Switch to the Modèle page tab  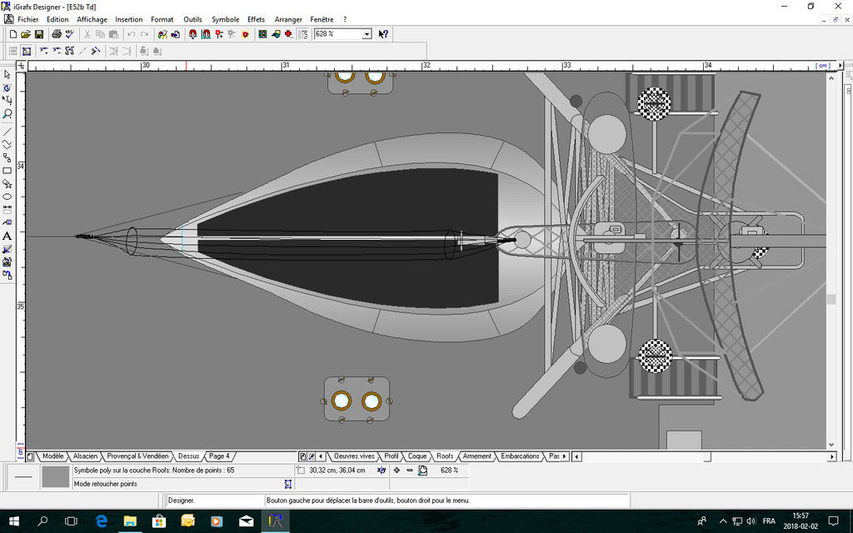(52, 456)
